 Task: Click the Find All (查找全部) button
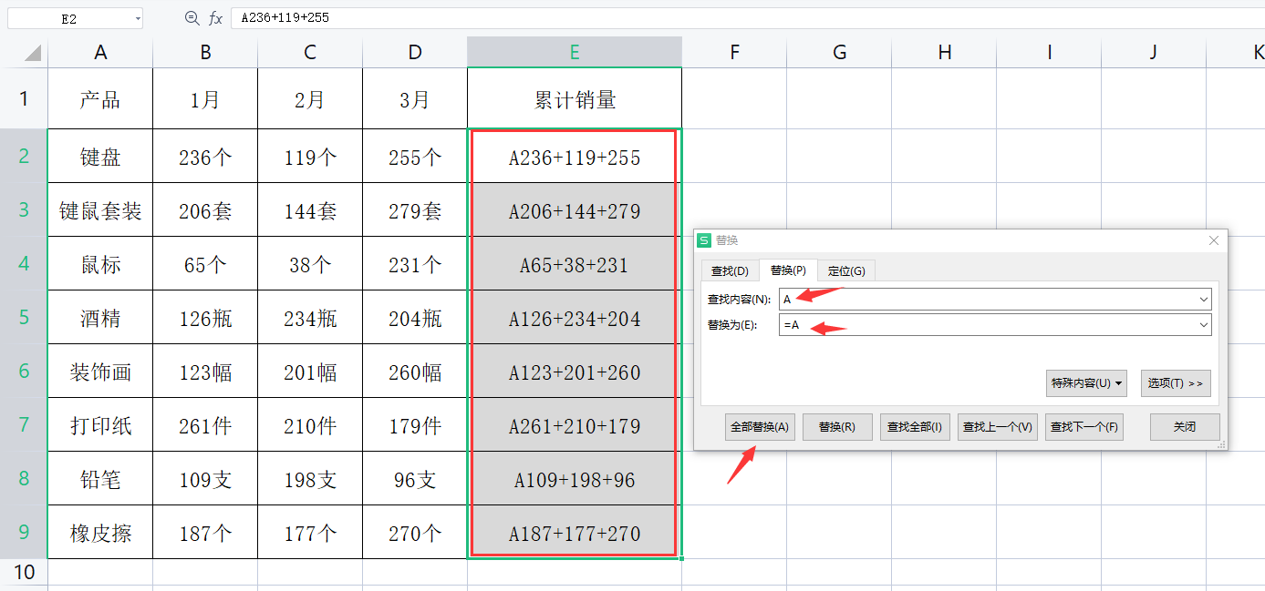coord(915,427)
